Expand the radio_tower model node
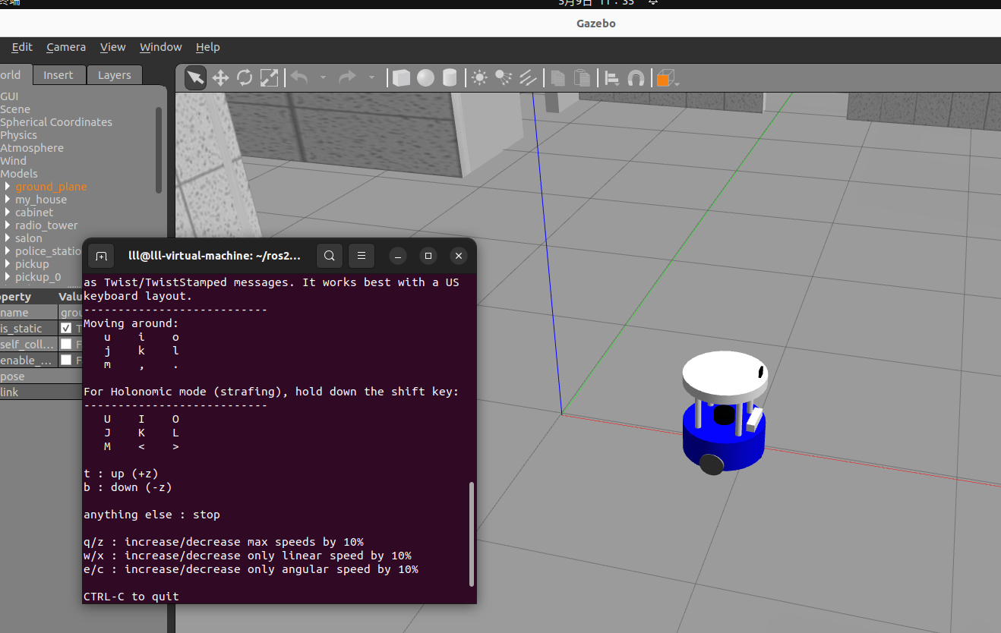This screenshot has height=633, width=1001. click(8, 225)
